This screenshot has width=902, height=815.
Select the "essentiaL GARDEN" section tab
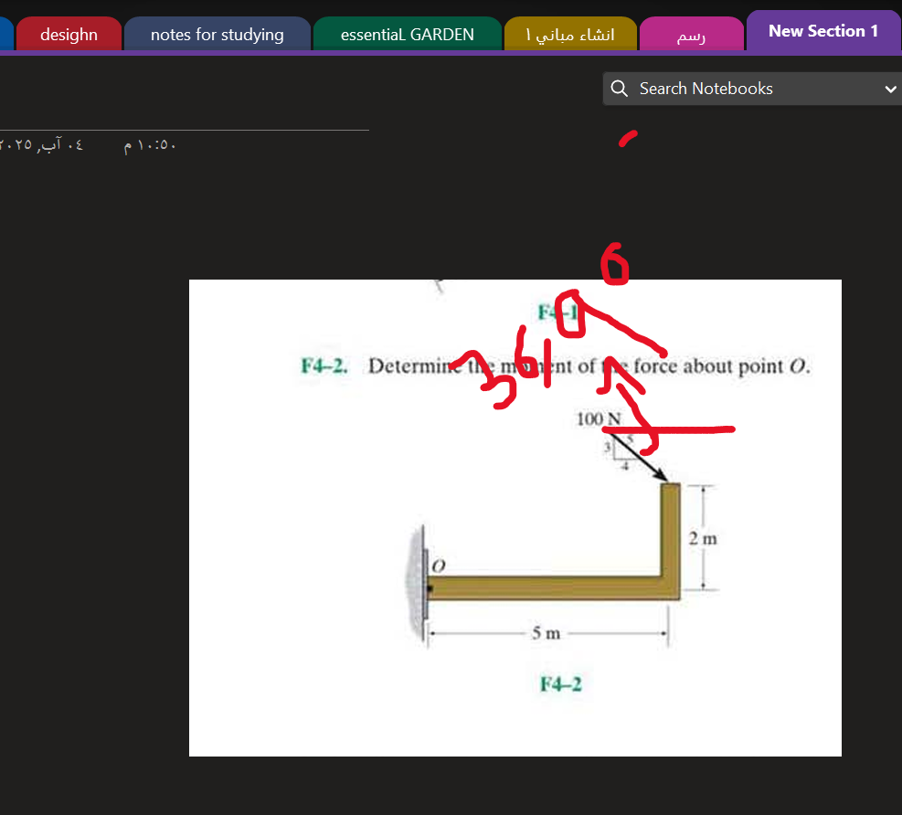(407, 33)
